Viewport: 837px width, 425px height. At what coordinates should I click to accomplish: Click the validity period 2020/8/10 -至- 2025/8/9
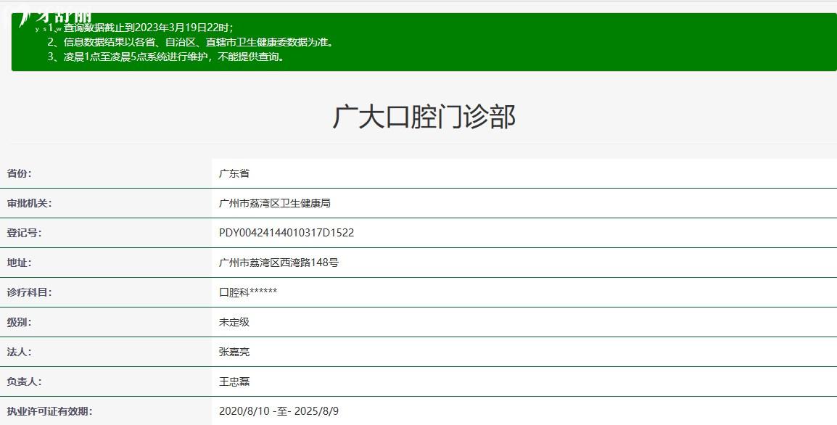click(x=279, y=412)
